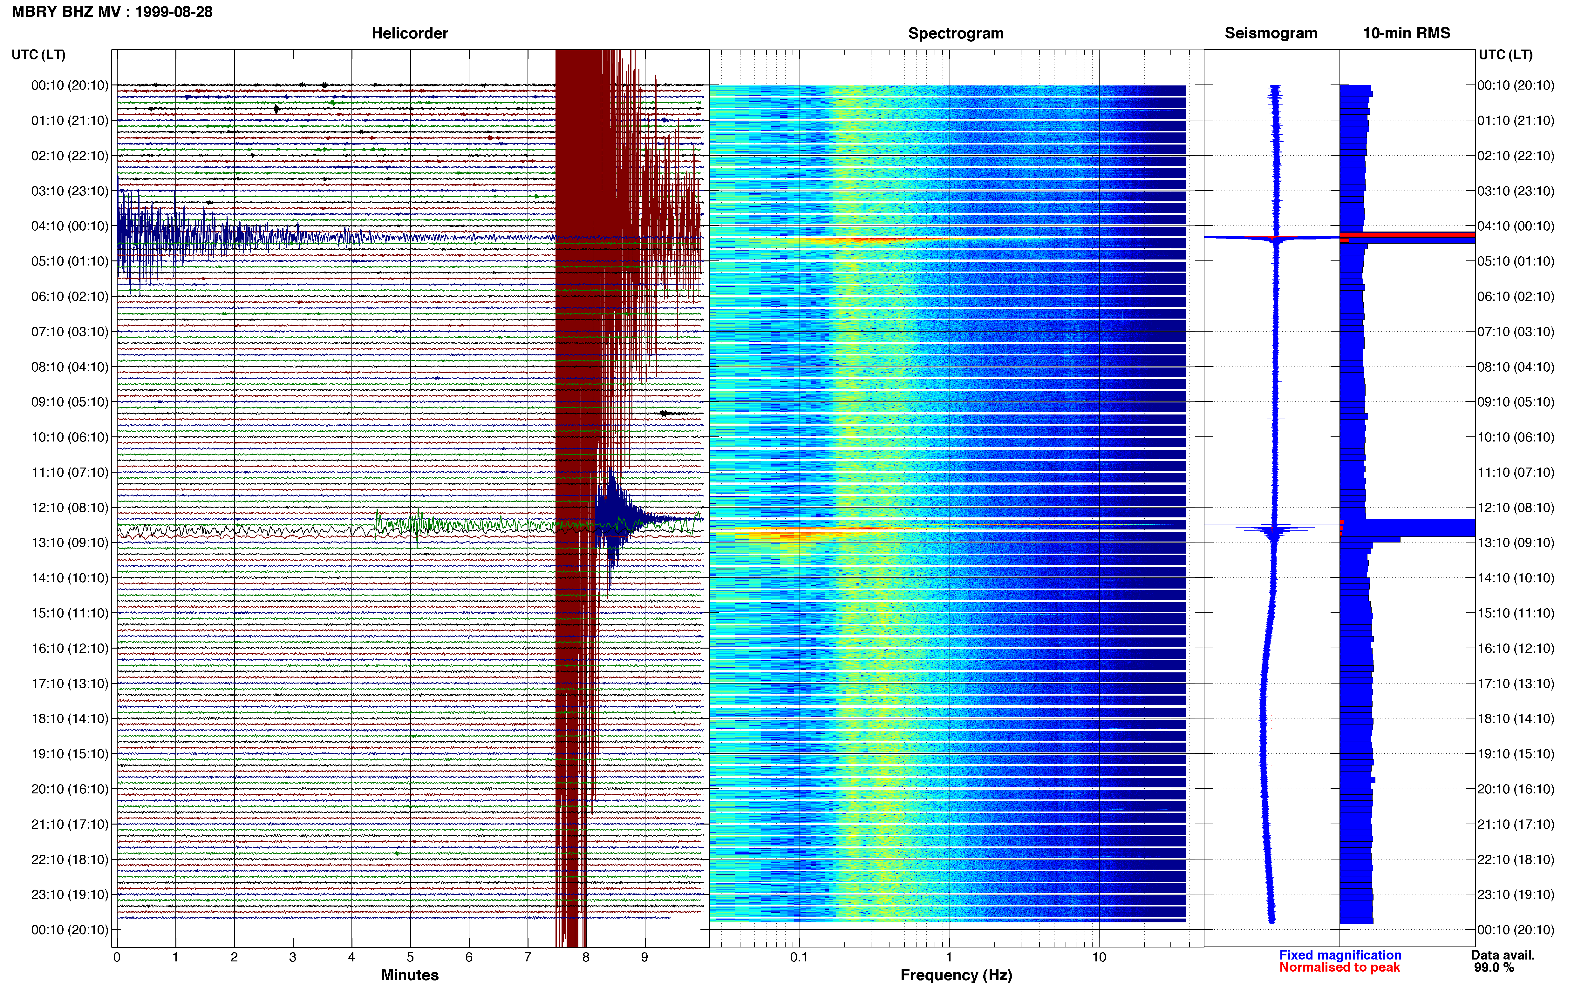Click the red RMS peak bar near 04:10

(1408, 235)
